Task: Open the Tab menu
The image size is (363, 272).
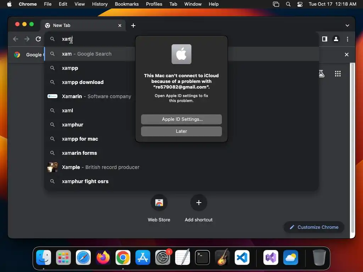Action: [x=173, y=4]
